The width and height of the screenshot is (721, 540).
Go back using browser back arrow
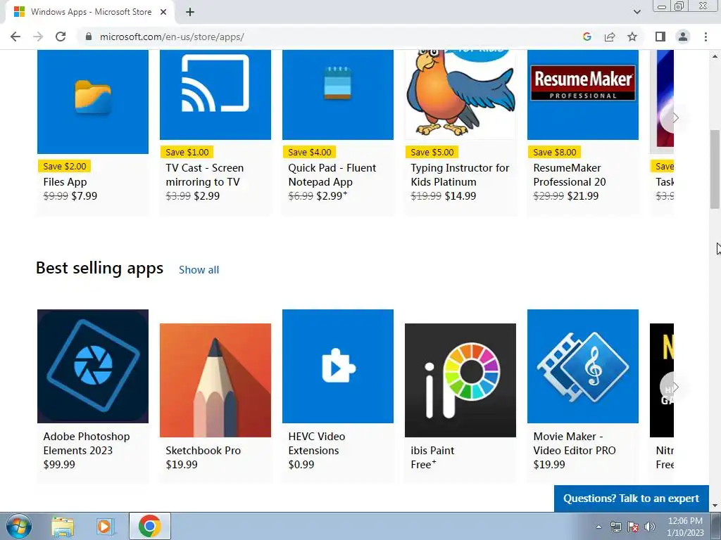(15, 37)
